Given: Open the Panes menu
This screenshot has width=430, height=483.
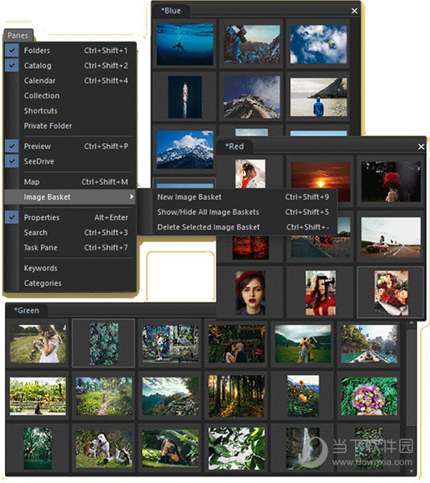Looking at the screenshot, I should [18, 35].
